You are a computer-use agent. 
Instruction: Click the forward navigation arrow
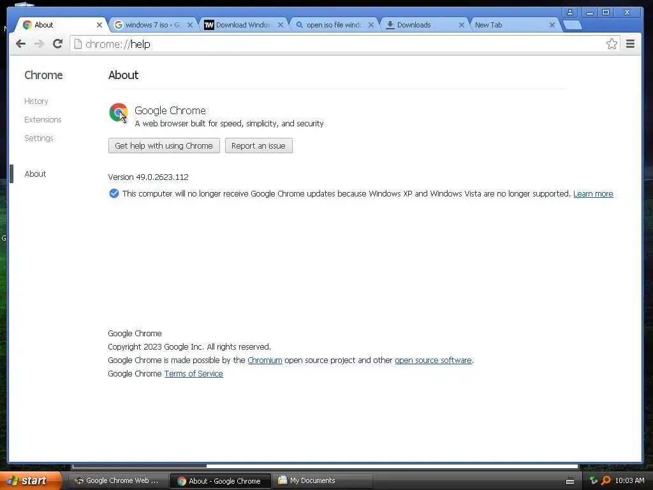point(39,44)
